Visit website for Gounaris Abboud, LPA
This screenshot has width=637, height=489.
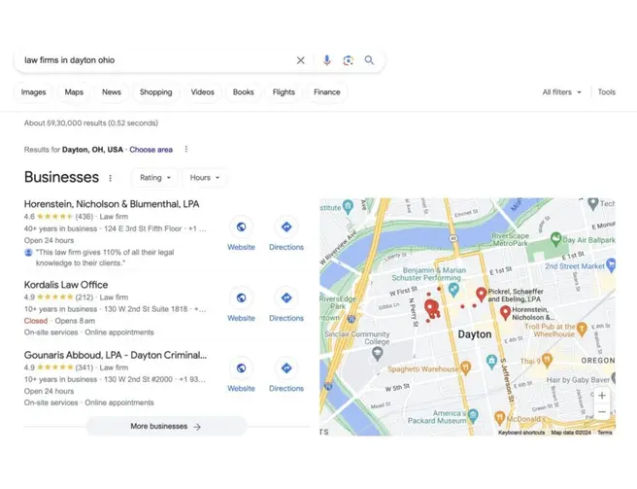(x=241, y=375)
